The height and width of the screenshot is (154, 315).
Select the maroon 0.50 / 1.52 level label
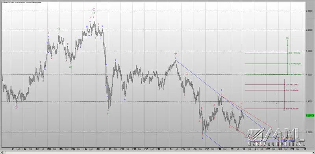(x=292, y=85)
